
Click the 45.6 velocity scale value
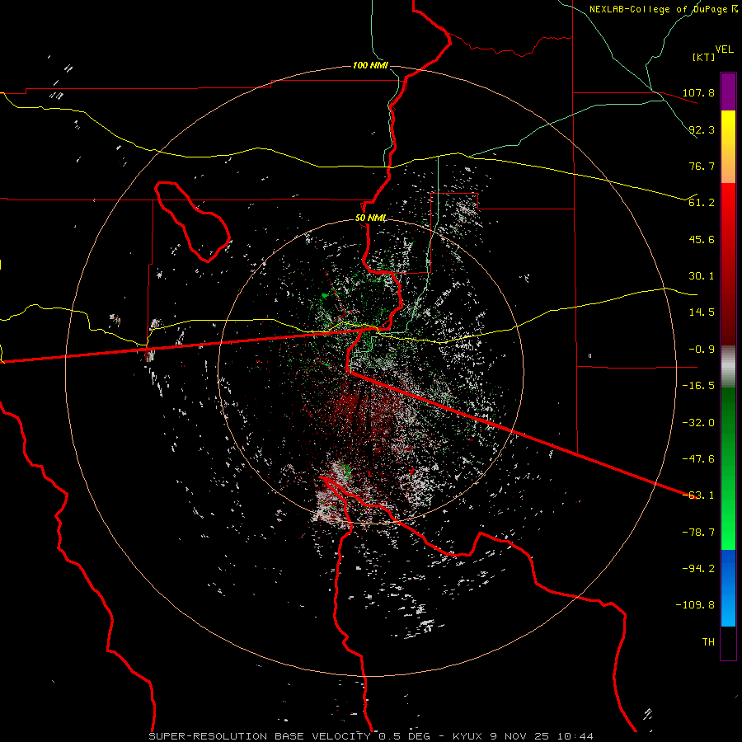(x=702, y=239)
